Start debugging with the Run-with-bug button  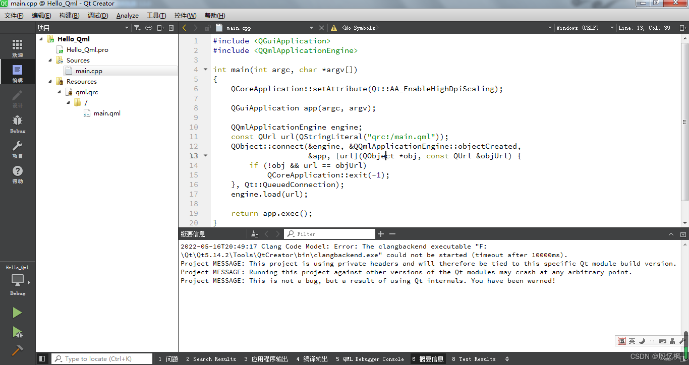[17, 332]
